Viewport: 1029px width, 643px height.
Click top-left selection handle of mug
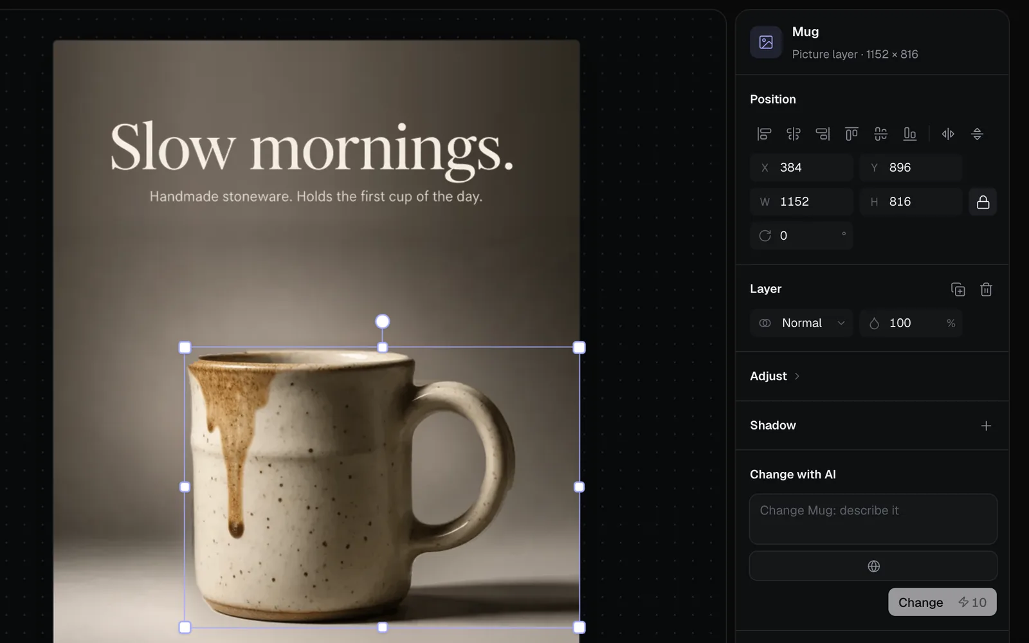click(x=185, y=348)
